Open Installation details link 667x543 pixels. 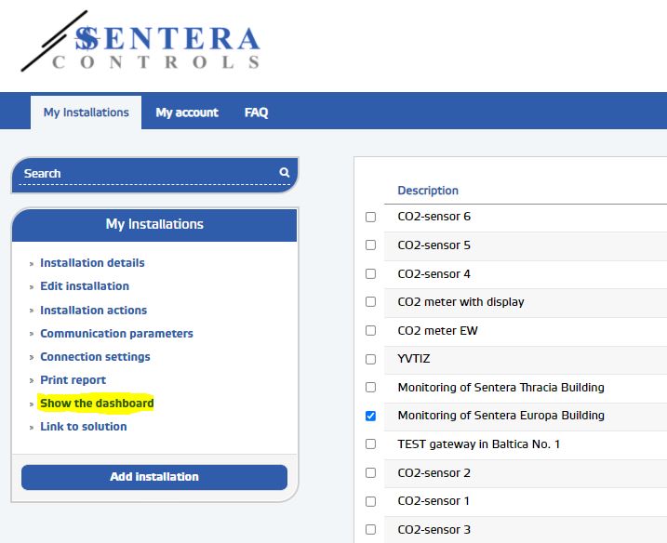[x=92, y=263]
